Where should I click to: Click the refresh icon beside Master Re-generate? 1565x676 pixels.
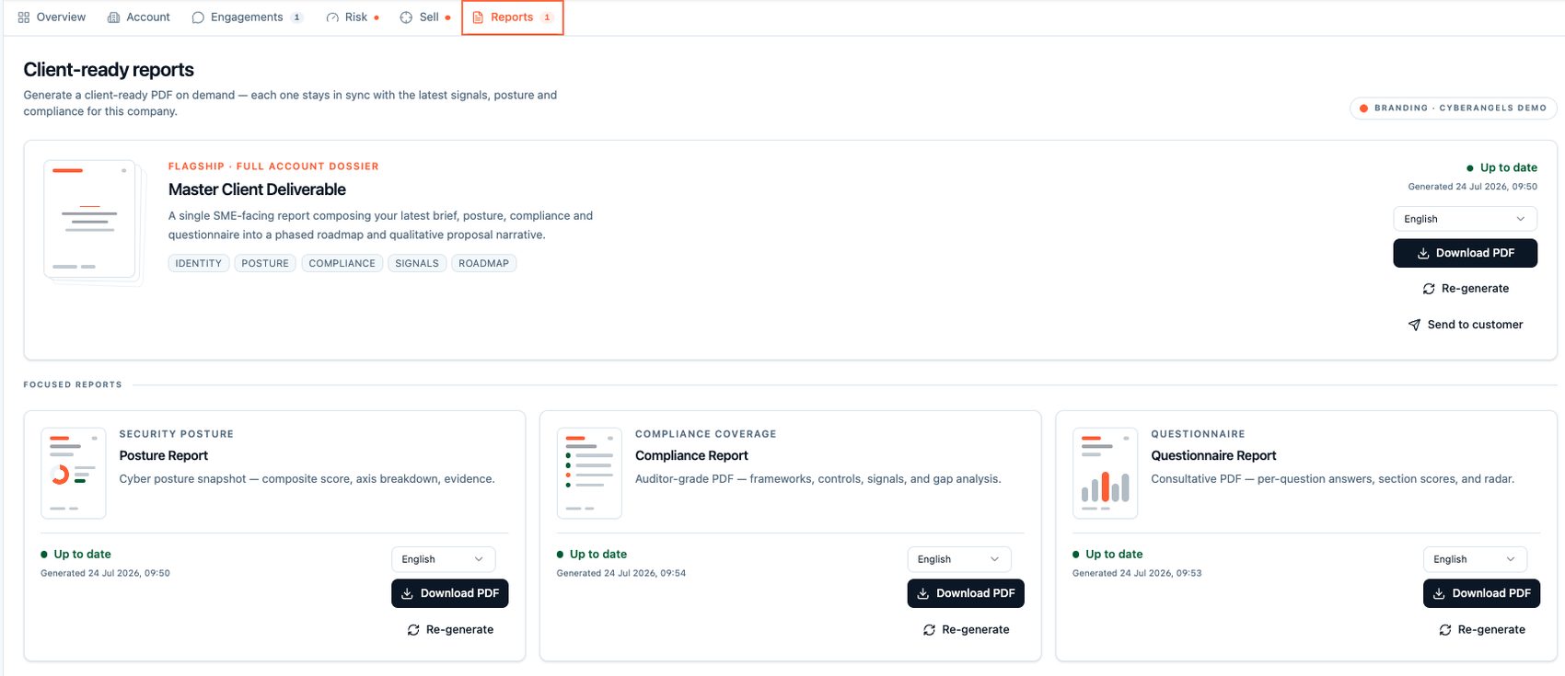pos(1429,289)
